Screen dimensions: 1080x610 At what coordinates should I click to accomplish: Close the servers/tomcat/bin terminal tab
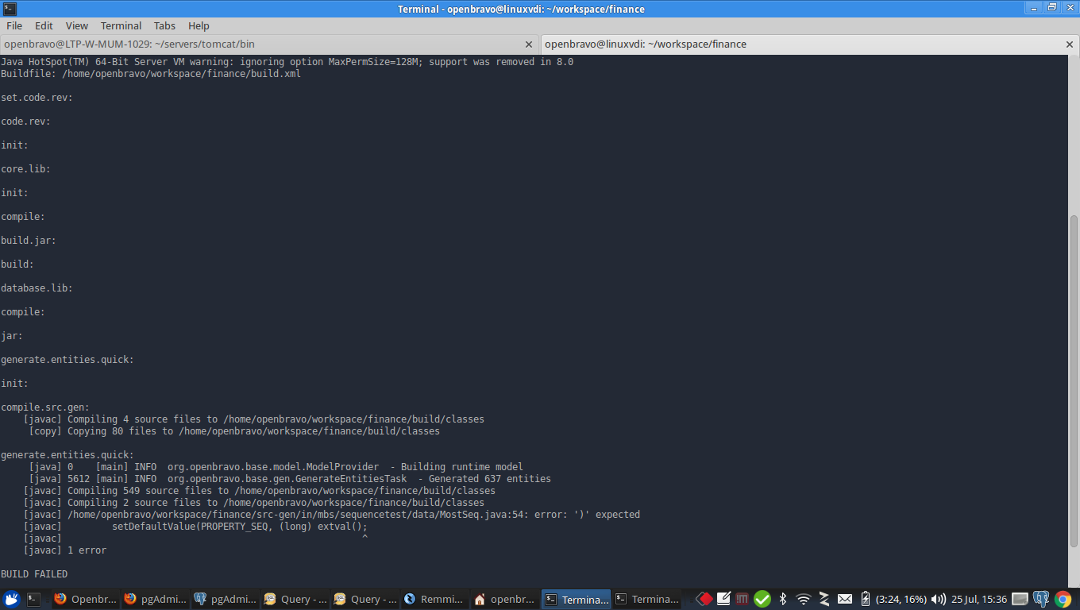click(530, 44)
